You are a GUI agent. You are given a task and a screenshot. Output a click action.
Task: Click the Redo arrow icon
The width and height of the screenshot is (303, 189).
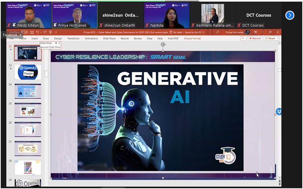tap(45, 32)
